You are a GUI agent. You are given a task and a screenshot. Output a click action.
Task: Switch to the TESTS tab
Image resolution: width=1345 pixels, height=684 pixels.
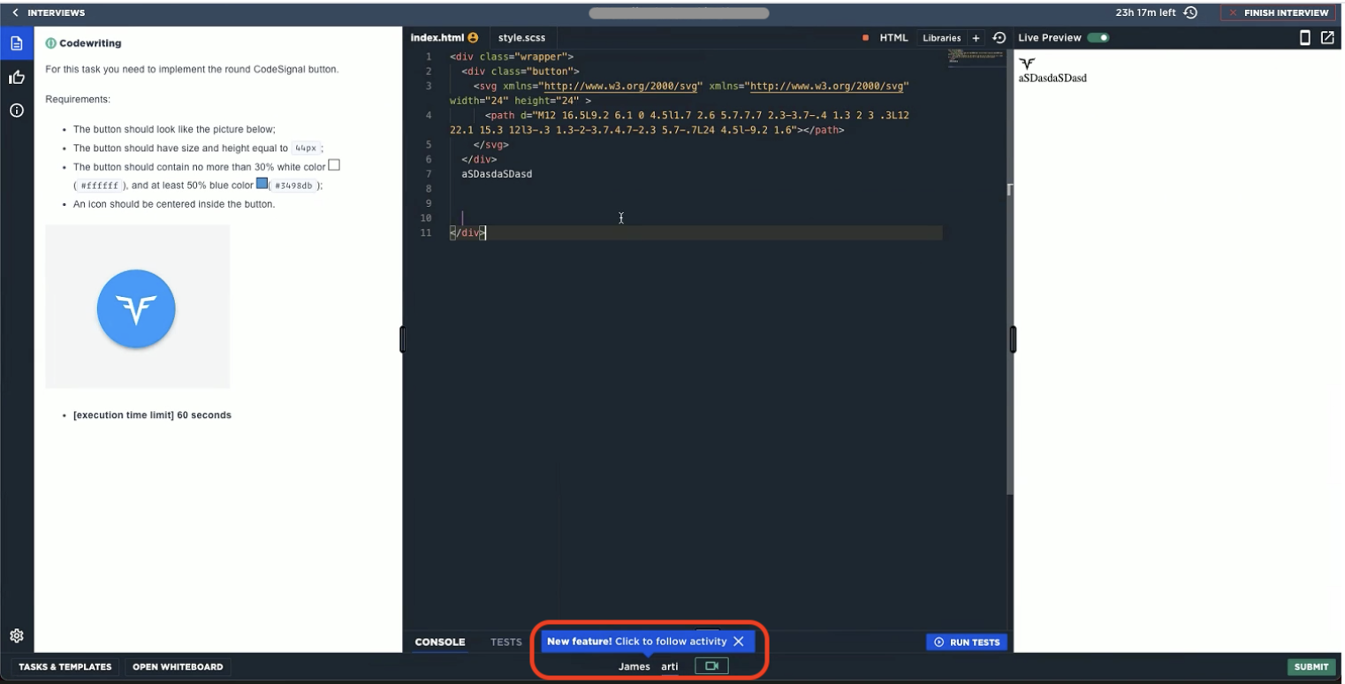pyautogui.click(x=506, y=642)
